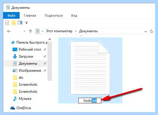158x115 pixels.
Task: Open Изображения in navigation pane
Action: pos(30,71)
